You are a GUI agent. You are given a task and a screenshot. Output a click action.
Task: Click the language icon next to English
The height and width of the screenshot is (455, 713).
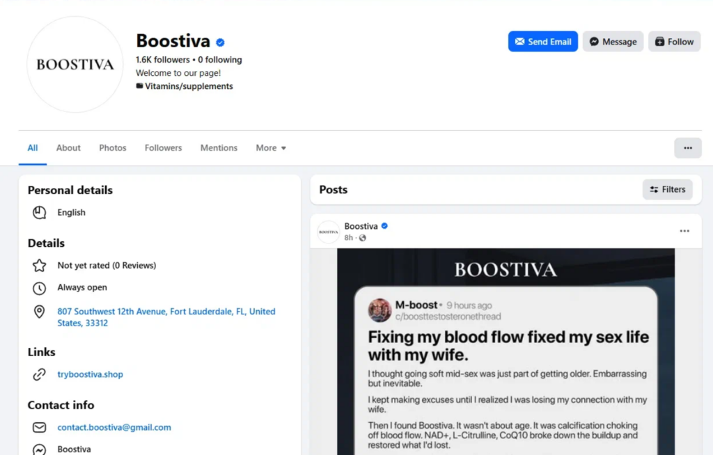click(40, 213)
